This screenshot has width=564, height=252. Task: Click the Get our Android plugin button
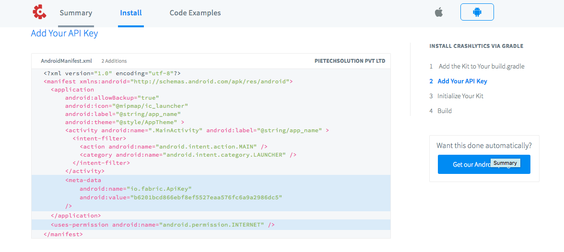click(484, 164)
